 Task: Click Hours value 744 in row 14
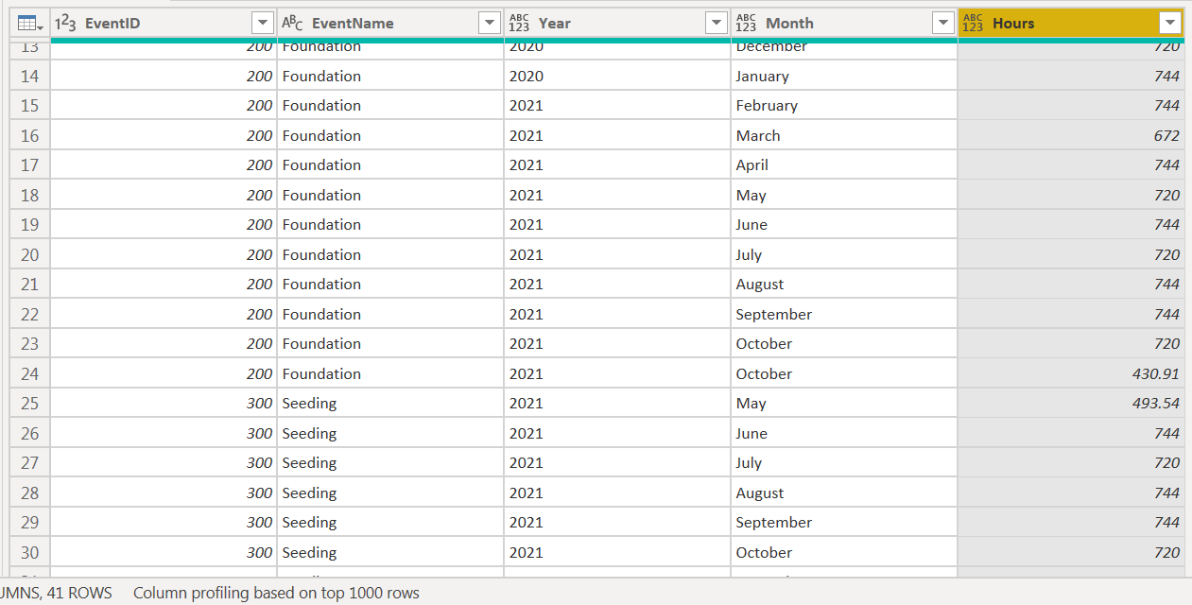tap(1071, 76)
